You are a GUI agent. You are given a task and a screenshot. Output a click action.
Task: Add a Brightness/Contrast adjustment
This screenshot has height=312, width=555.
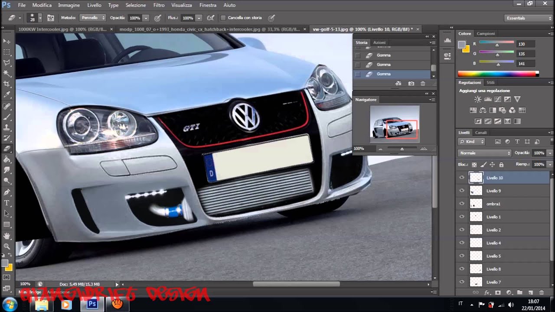tap(478, 99)
